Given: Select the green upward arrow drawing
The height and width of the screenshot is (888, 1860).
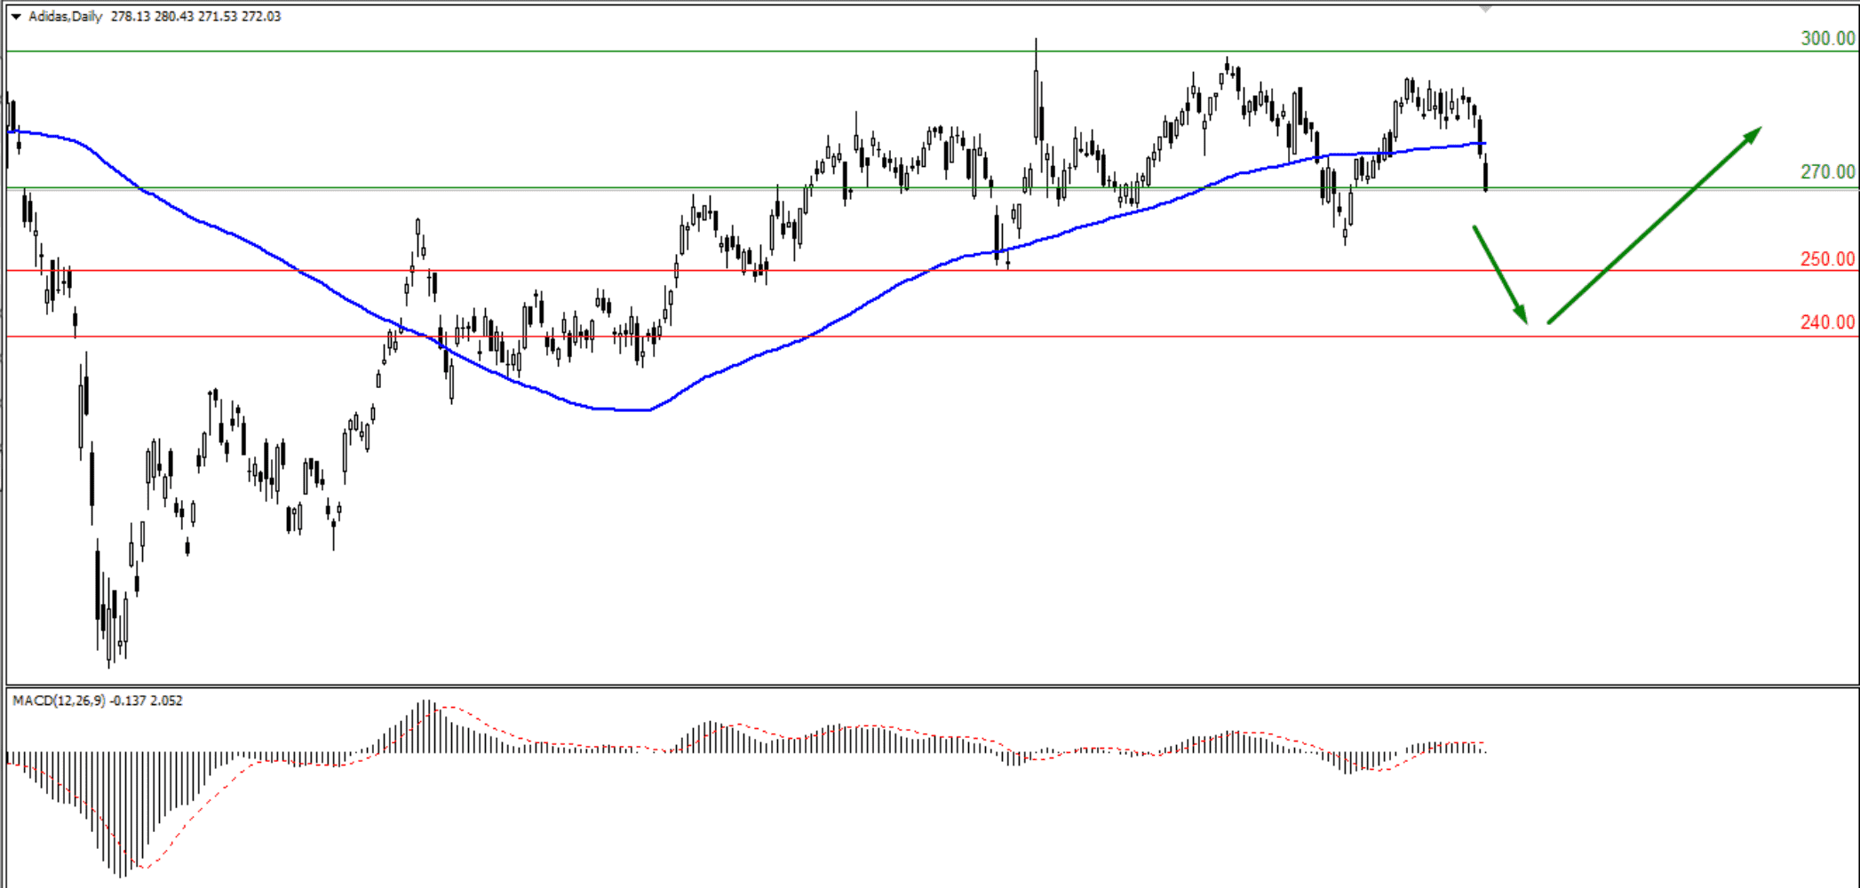Looking at the screenshot, I should point(1652,226).
